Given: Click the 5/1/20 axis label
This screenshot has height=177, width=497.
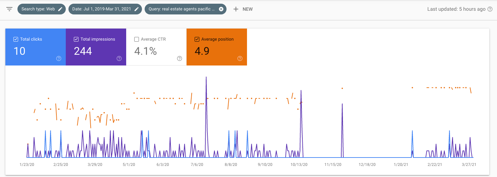Looking at the screenshot, I should [x=129, y=165].
